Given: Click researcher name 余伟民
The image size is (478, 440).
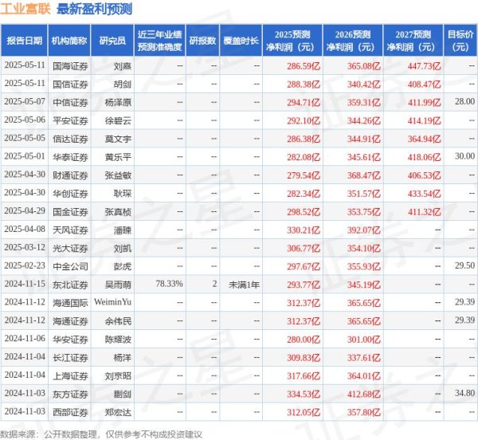Looking at the screenshot, I should point(118,321).
